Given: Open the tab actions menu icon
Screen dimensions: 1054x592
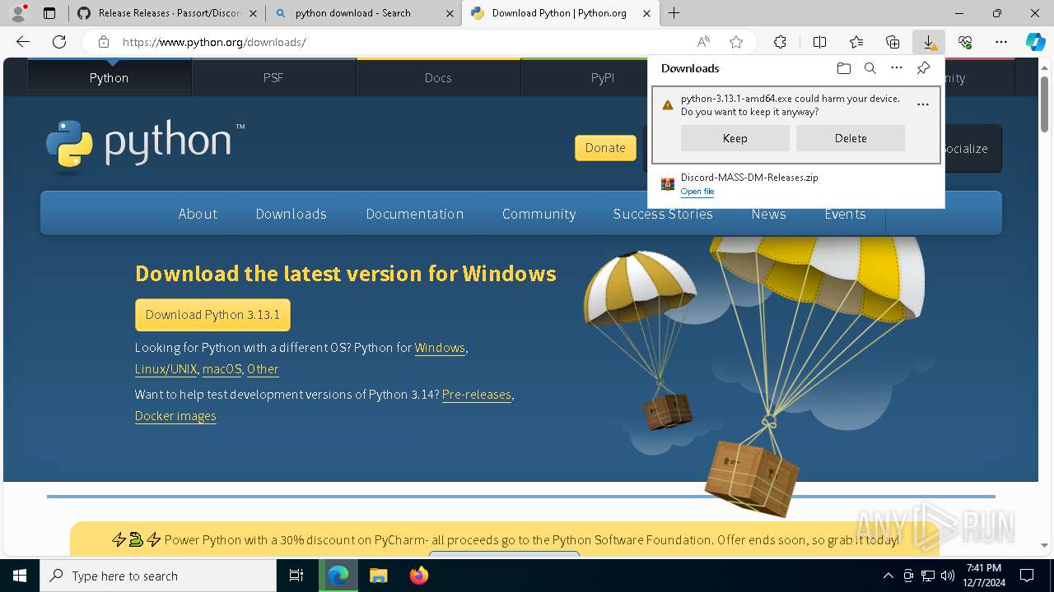Looking at the screenshot, I should tap(49, 13).
